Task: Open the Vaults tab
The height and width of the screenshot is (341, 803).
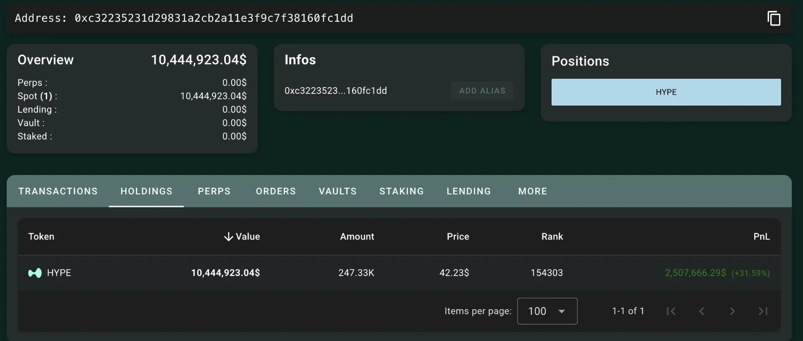Action: pyautogui.click(x=337, y=191)
